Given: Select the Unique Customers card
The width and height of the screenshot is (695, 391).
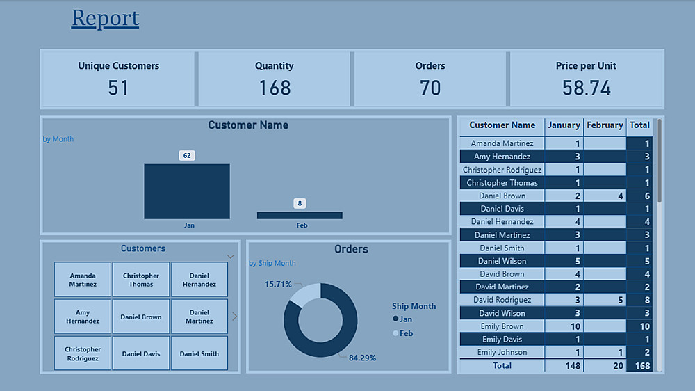Looking at the screenshot, I should click(x=118, y=79).
